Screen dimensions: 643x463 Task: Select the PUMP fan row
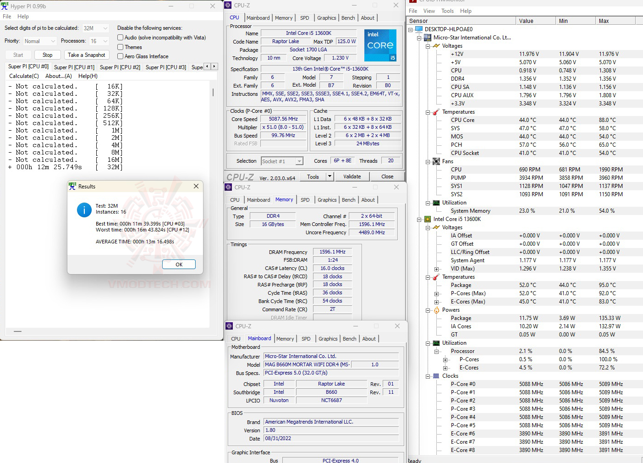pos(525,178)
